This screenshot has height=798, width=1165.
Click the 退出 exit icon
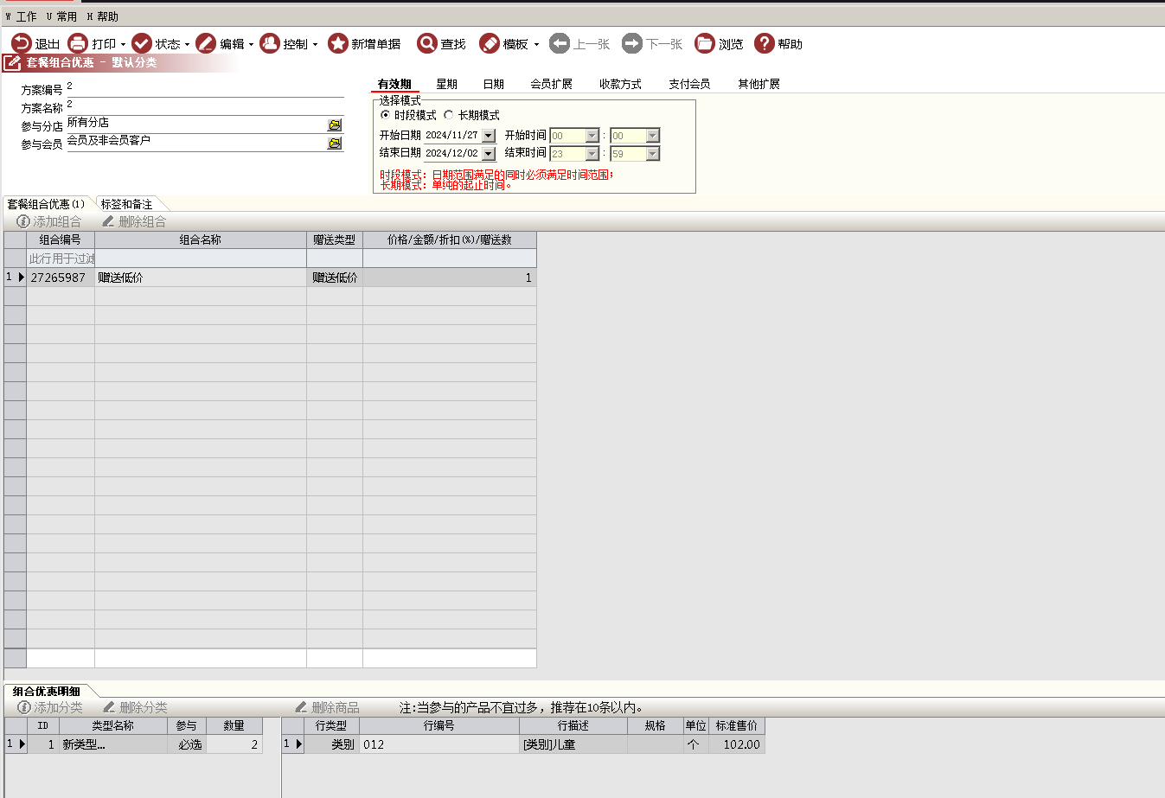tap(21, 43)
